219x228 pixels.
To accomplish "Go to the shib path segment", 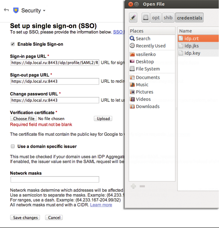I will 168,17.
